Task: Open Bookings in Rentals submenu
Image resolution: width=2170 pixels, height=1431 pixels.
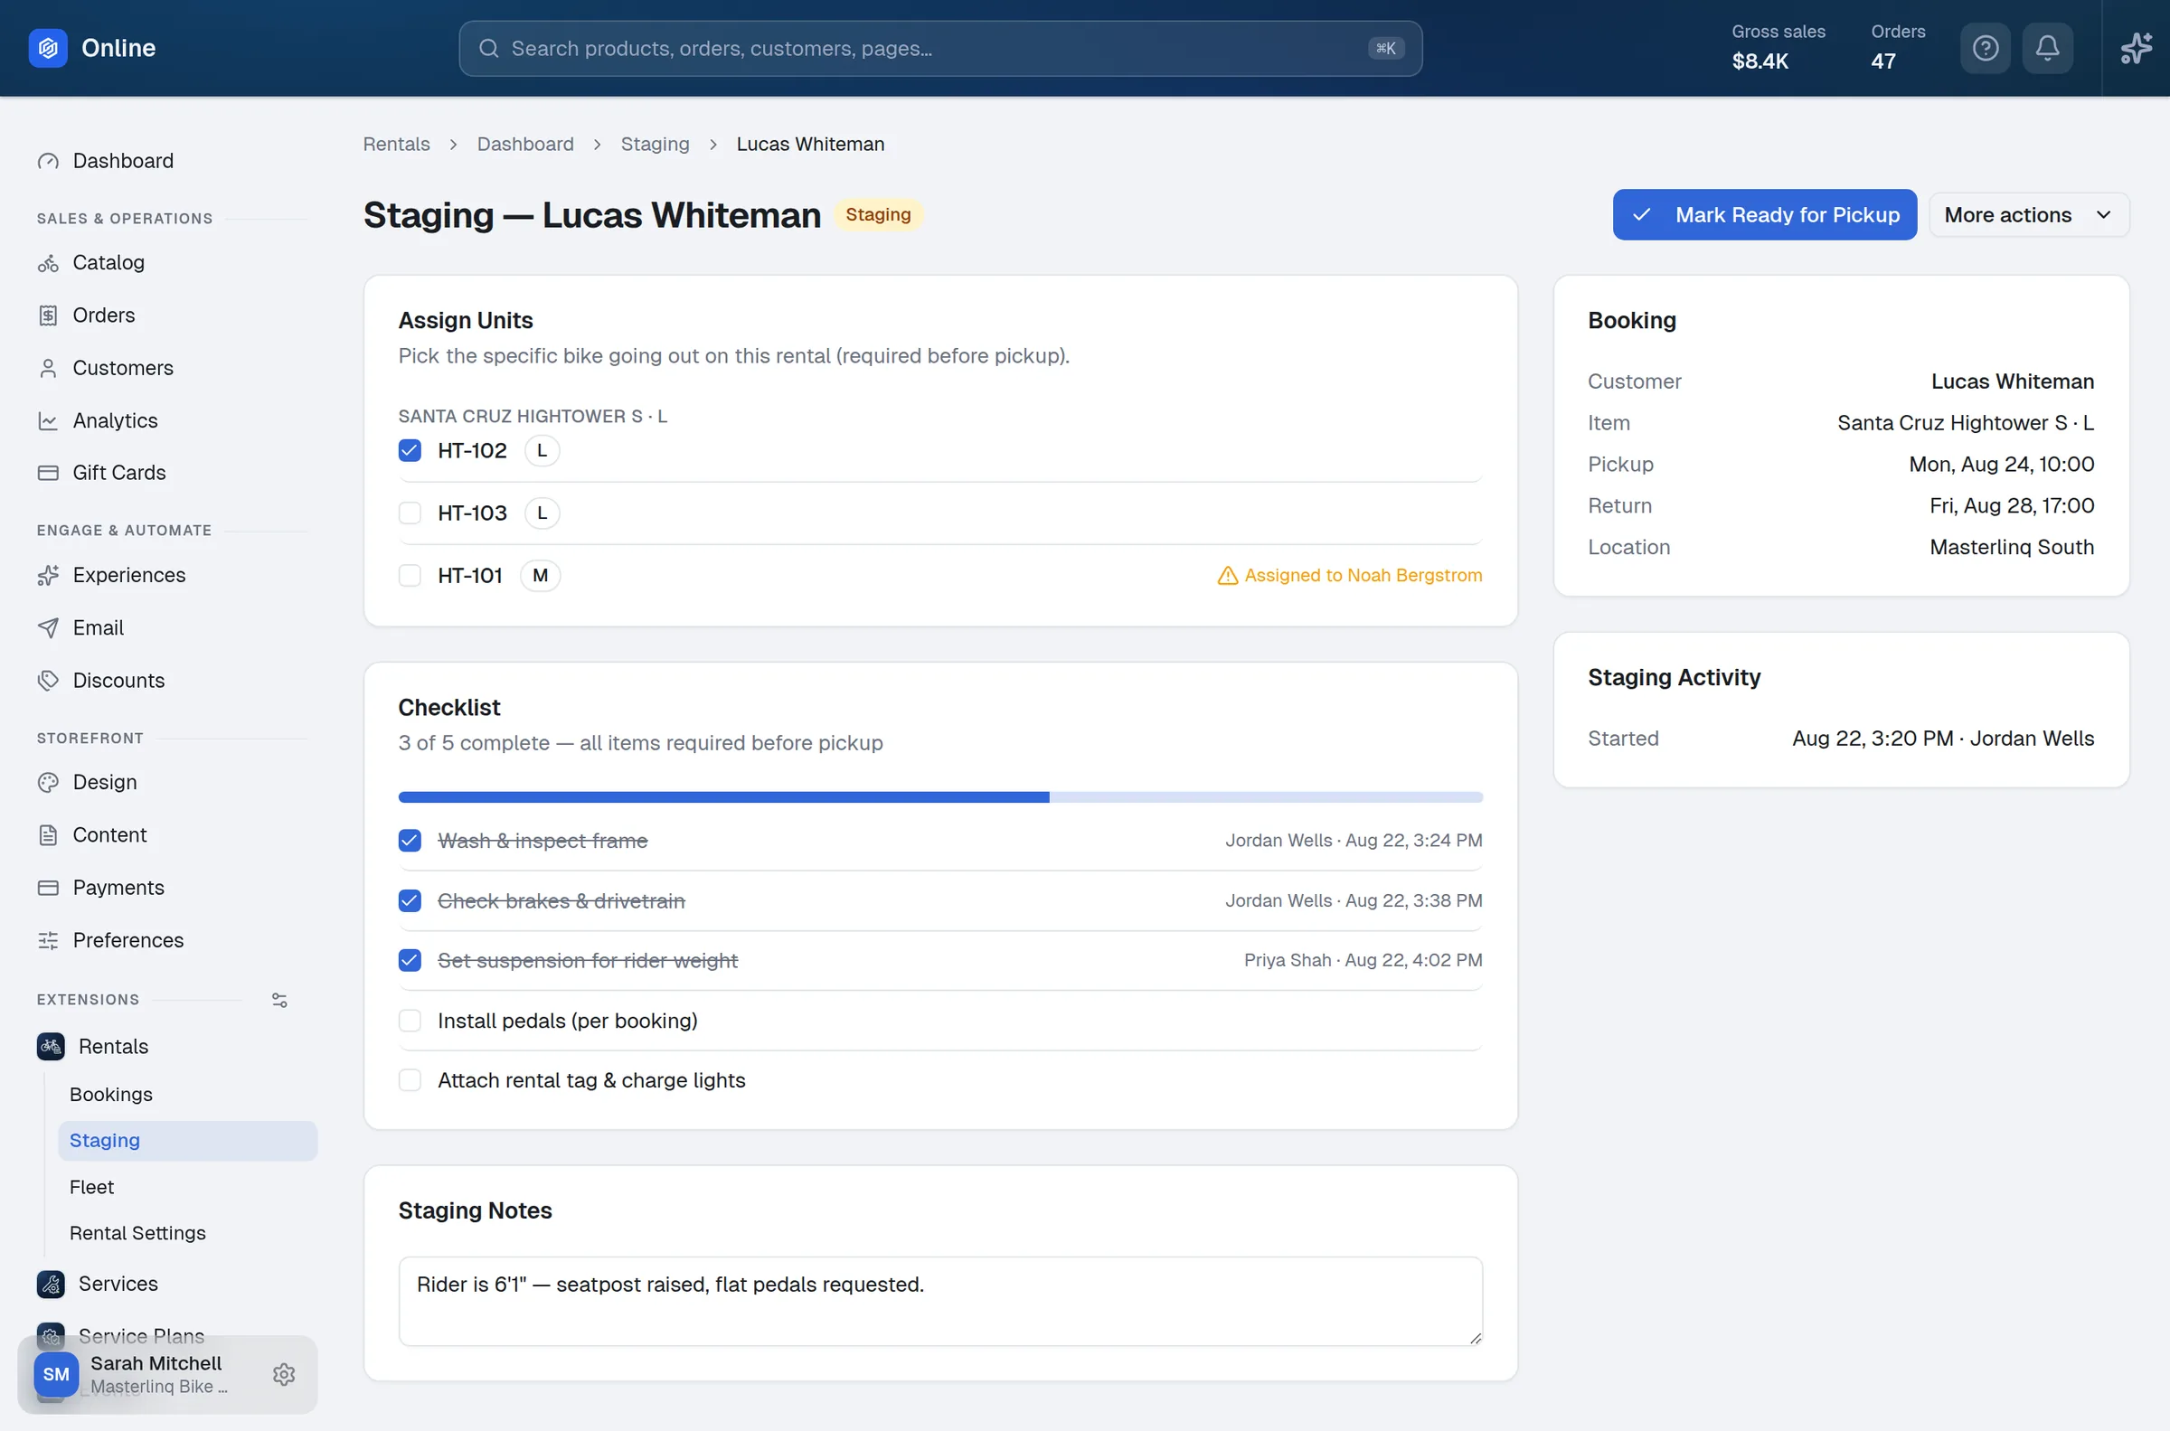Action: click(x=188, y=1094)
